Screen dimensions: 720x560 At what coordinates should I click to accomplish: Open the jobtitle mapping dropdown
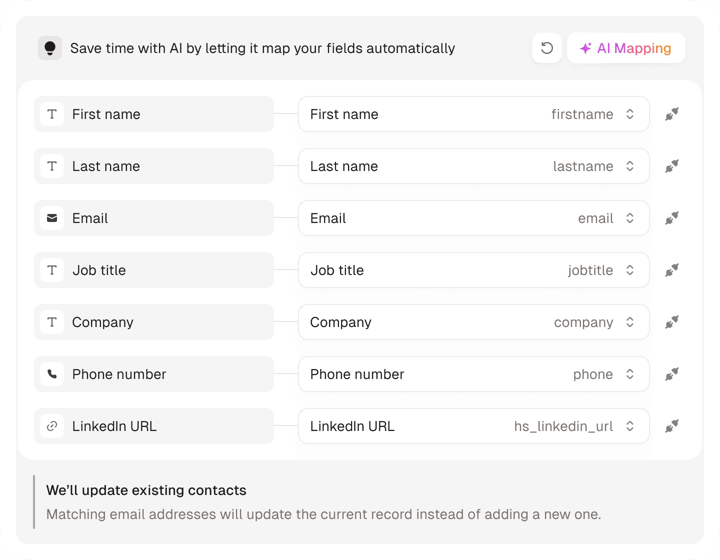630,270
